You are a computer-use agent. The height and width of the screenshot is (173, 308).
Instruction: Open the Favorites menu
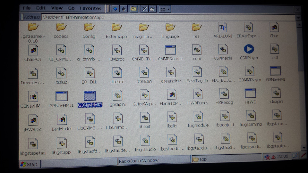(90, 8)
